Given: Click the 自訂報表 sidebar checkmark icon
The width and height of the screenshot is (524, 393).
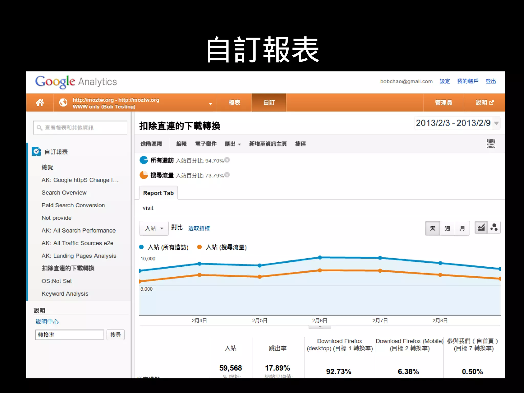Looking at the screenshot, I should tap(36, 152).
